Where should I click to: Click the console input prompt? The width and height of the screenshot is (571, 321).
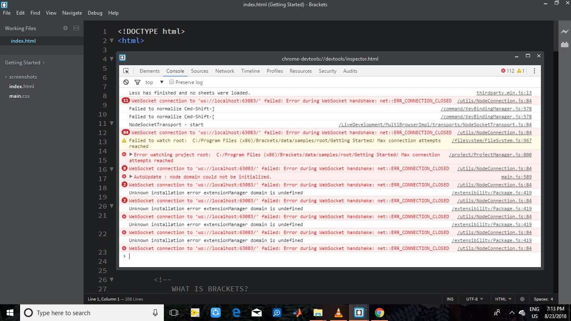(x=167, y=256)
